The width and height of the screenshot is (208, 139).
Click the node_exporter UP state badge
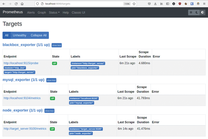click(x=52, y=129)
